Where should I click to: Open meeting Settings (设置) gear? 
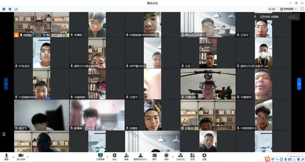pyautogui.click(x=204, y=156)
